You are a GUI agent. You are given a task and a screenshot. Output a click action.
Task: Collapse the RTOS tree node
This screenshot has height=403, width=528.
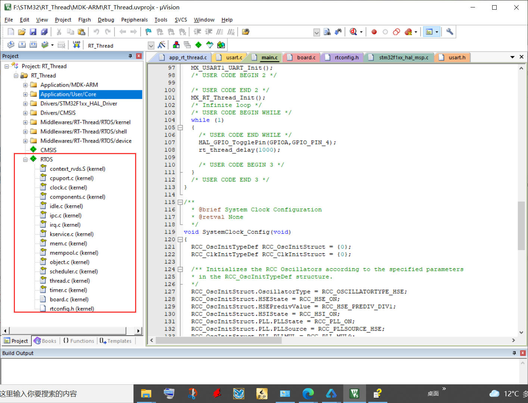(x=25, y=159)
